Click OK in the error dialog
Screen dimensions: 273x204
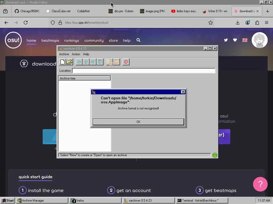pos(138,122)
